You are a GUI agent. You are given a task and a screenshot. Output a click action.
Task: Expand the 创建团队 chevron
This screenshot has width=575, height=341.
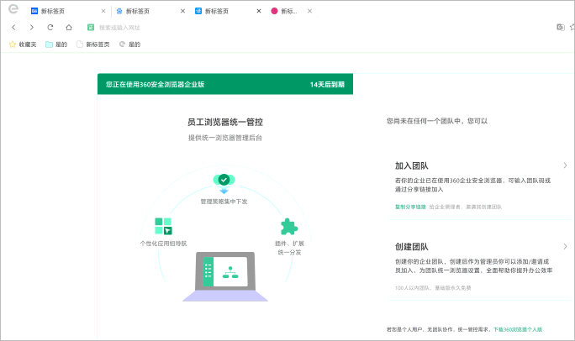point(565,246)
